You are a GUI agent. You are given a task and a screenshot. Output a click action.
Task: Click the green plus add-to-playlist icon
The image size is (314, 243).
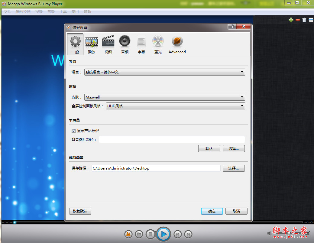click(x=291, y=20)
